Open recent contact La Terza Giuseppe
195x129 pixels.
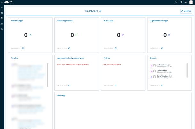tap(163, 65)
